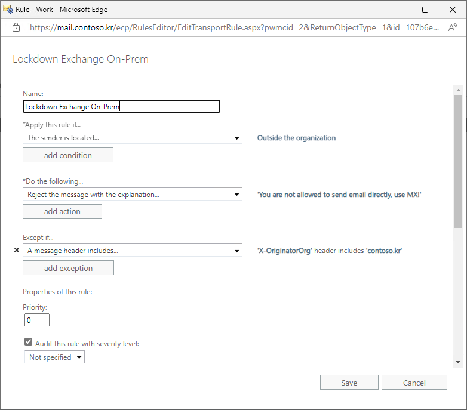Click the scrollbar down arrow

click(x=458, y=362)
